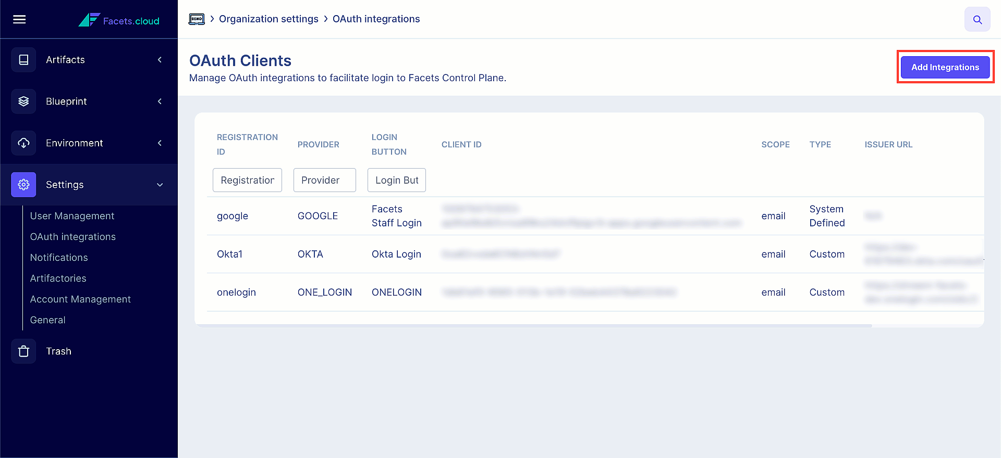Open Account Management page
The width and height of the screenshot is (1001, 458).
click(x=80, y=299)
